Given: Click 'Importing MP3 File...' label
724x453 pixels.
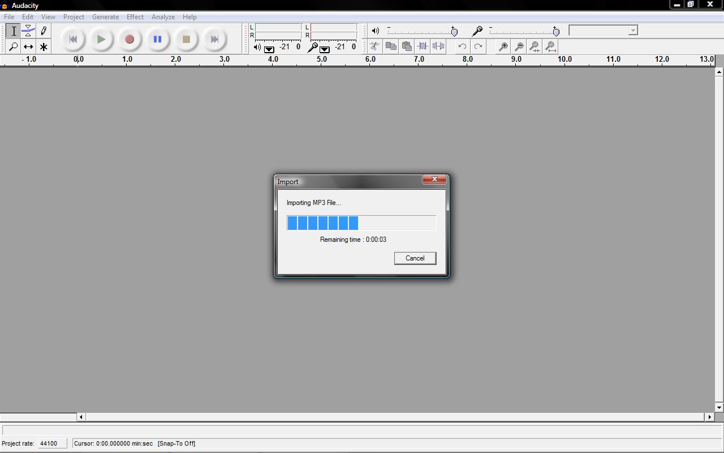Looking at the screenshot, I should (x=313, y=203).
